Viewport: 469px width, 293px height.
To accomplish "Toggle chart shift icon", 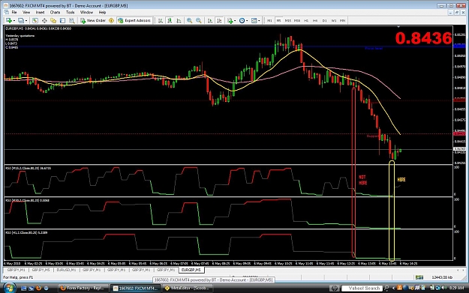I will coord(219,21).
